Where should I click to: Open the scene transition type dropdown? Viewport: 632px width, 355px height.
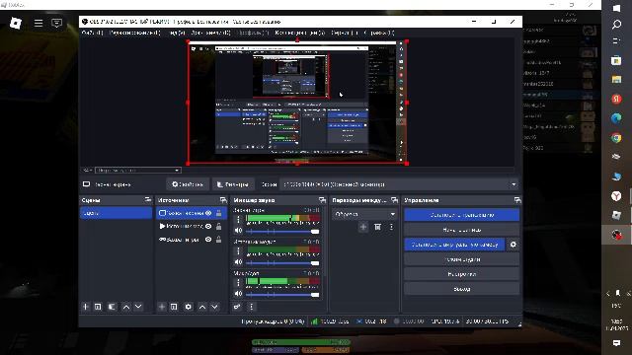click(364, 214)
